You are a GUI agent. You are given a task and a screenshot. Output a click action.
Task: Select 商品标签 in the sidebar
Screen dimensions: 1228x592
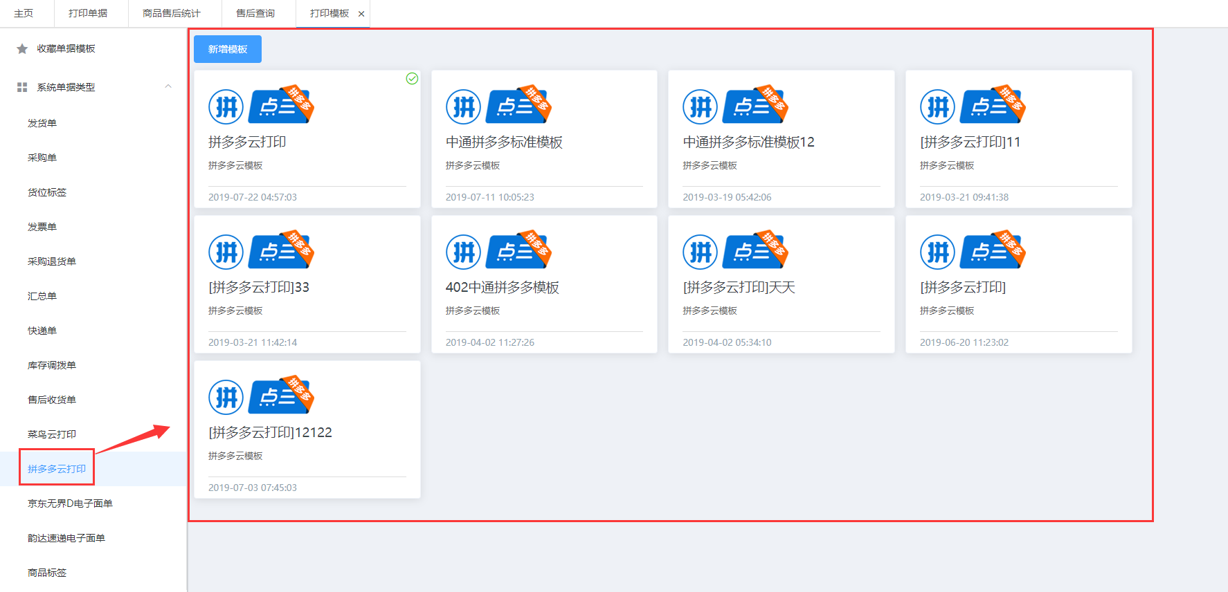(x=47, y=573)
